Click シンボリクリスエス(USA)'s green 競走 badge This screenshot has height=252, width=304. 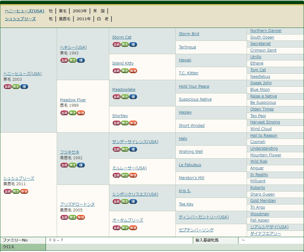click(125, 202)
